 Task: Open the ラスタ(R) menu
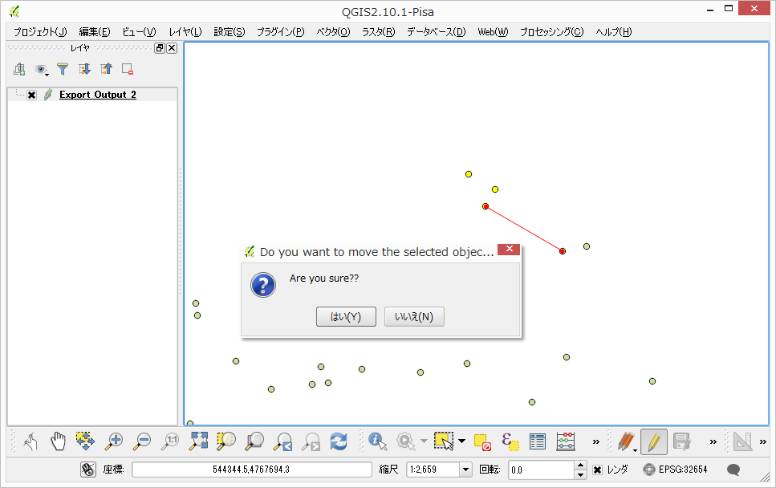tap(379, 31)
